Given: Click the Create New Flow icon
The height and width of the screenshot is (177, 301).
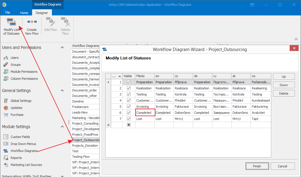Looking at the screenshot, I should pos(32,22).
